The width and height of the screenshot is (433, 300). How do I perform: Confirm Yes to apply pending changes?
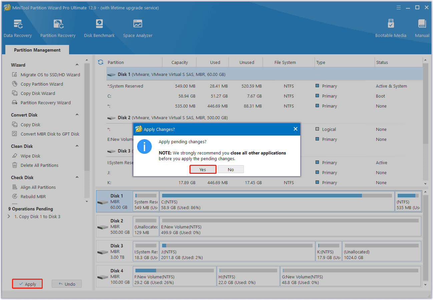tap(203, 169)
